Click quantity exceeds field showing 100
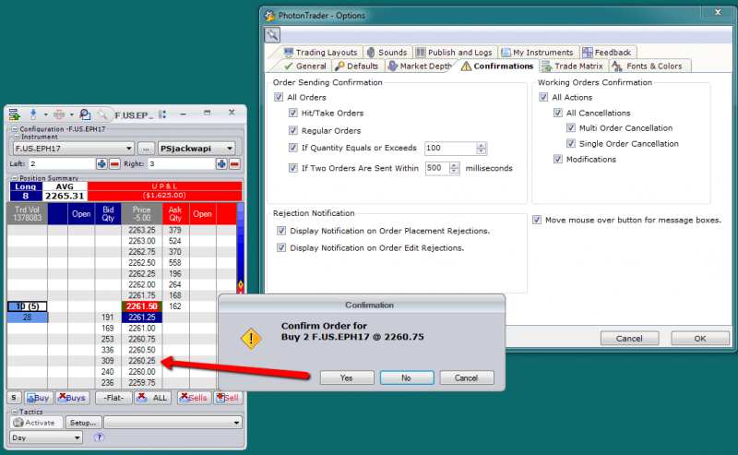 coord(450,148)
